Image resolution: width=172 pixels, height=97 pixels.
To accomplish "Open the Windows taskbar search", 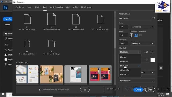I will (9, 94).
